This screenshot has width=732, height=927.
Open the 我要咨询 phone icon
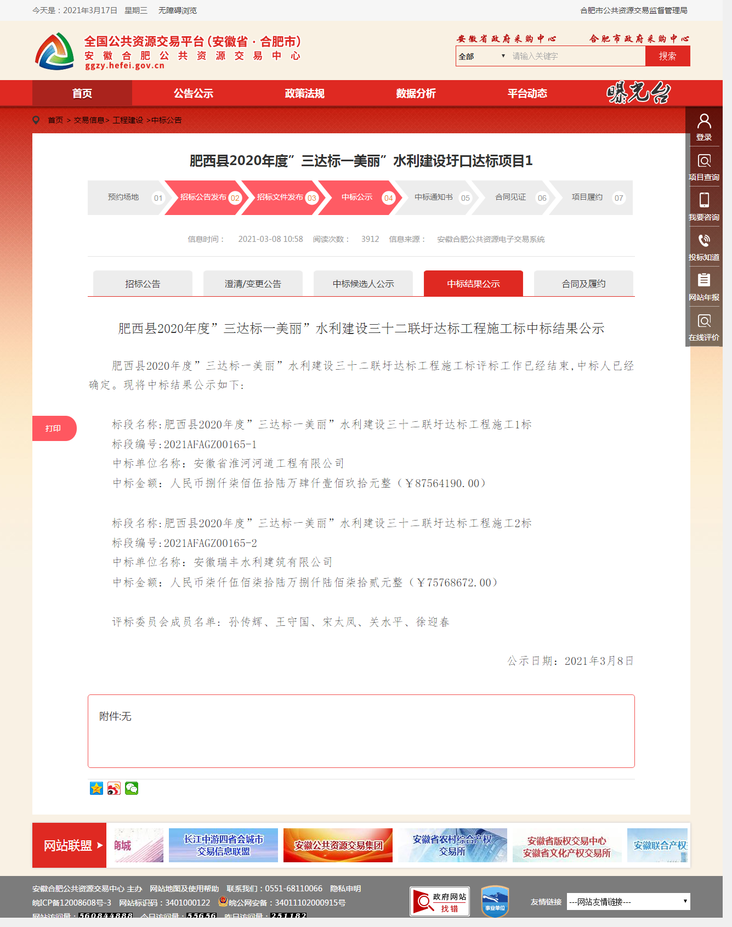704,201
